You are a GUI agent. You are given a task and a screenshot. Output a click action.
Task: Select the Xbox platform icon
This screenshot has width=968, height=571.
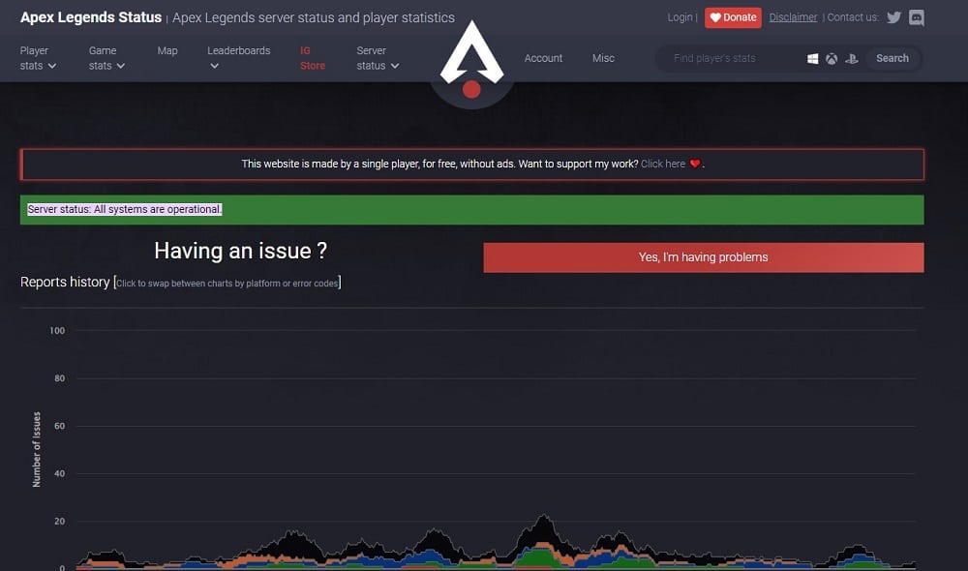tap(832, 59)
